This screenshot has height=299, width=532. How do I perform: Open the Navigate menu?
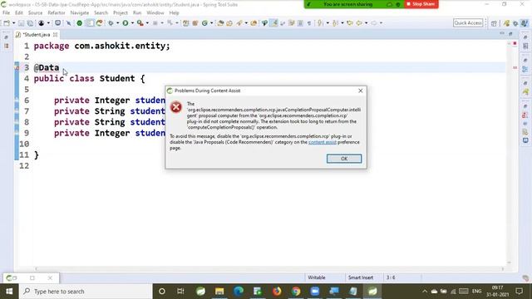[80, 12]
